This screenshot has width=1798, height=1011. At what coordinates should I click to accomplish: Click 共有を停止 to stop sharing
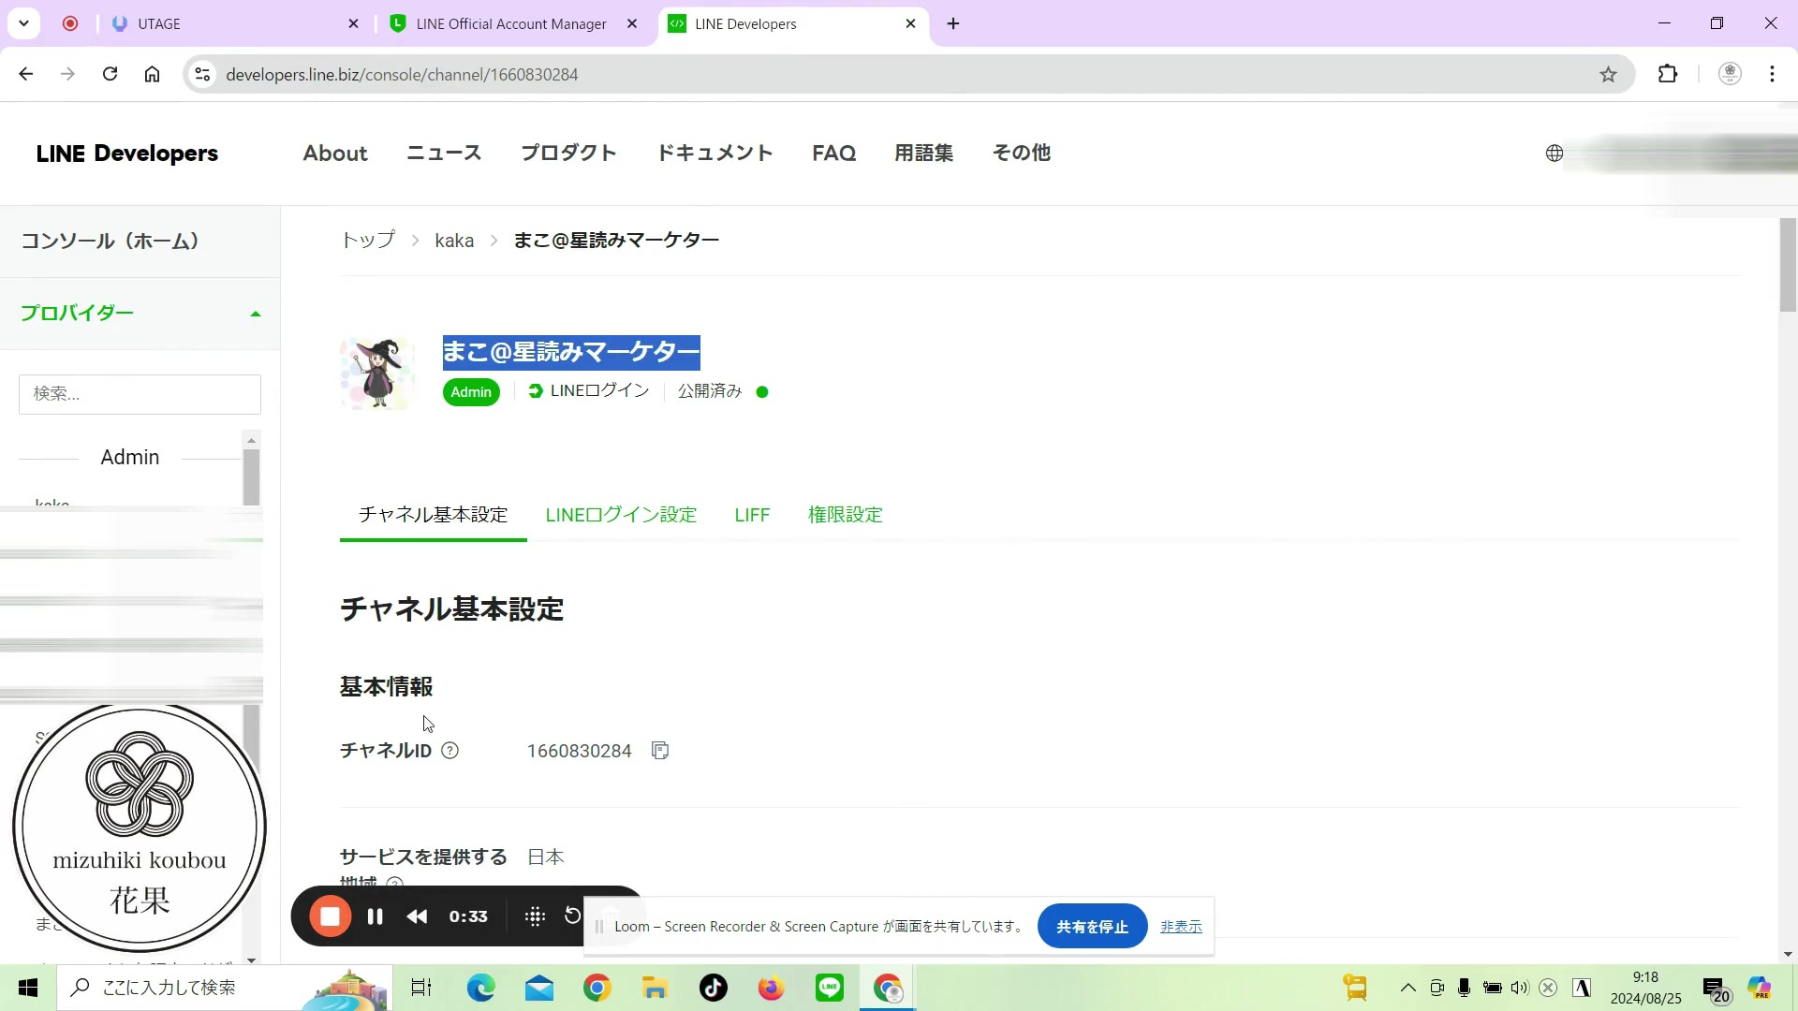(x=1092, y=926)
